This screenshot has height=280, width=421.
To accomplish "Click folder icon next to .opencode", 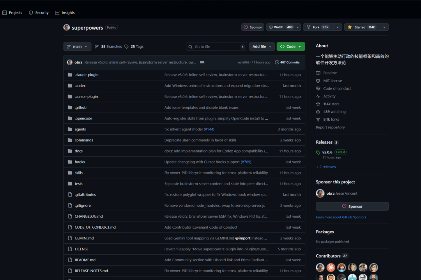I will pyautogui.click(x=70, y=118).
